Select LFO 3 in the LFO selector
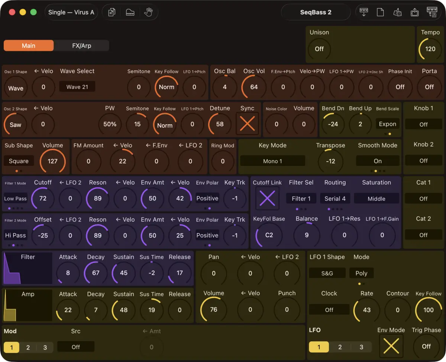Screen dimensions: 446x362 pyautogui.click(x=361, y=347)
